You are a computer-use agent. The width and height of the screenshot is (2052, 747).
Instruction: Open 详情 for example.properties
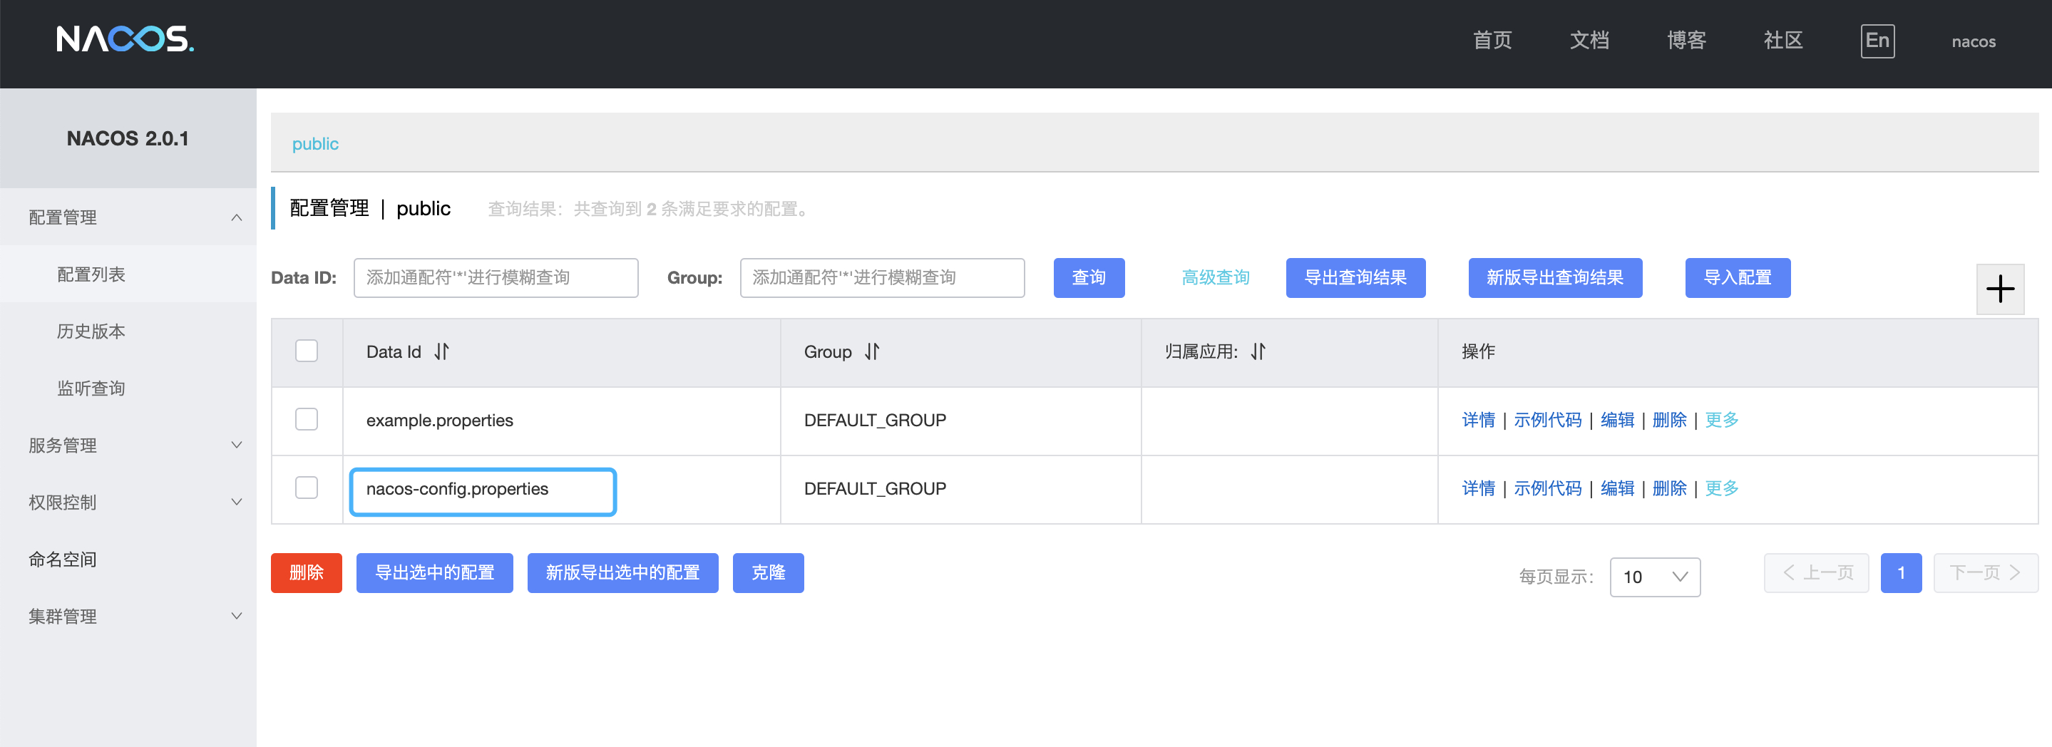point(1479,420)
